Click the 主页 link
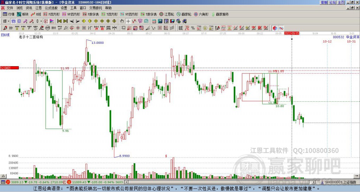Image resolution: width=360 pixels, height=192 pixels. [341, 2]
